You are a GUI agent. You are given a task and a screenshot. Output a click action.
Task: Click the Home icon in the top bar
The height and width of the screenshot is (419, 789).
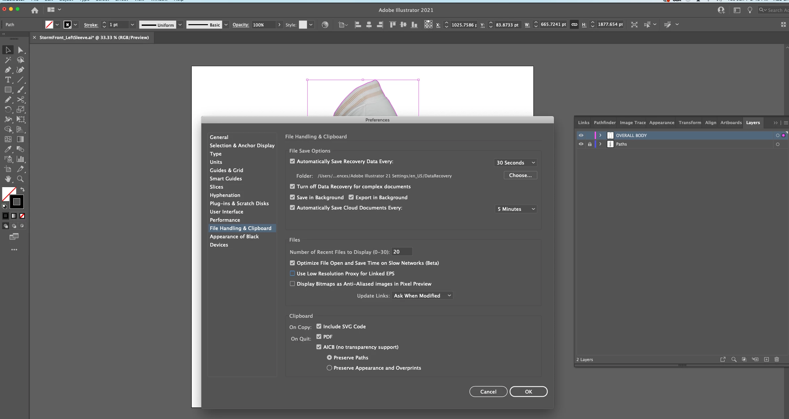pos(34,10)
